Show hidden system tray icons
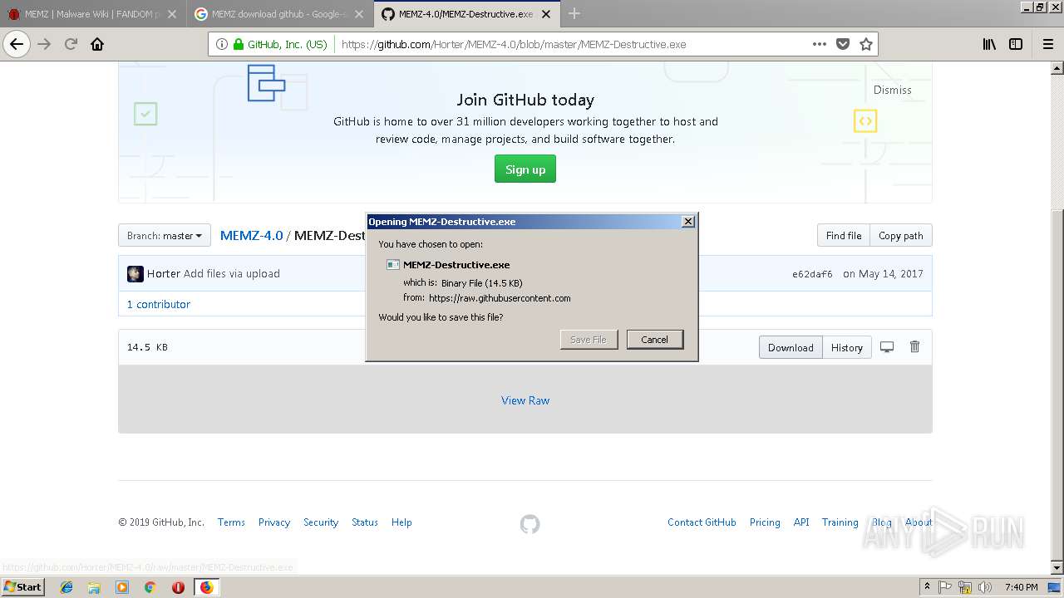Screen dimensions: 1064x598 point(927,587)
